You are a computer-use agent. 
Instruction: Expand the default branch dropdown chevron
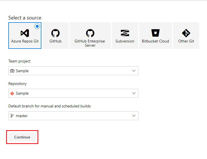[x=134, y=116]
